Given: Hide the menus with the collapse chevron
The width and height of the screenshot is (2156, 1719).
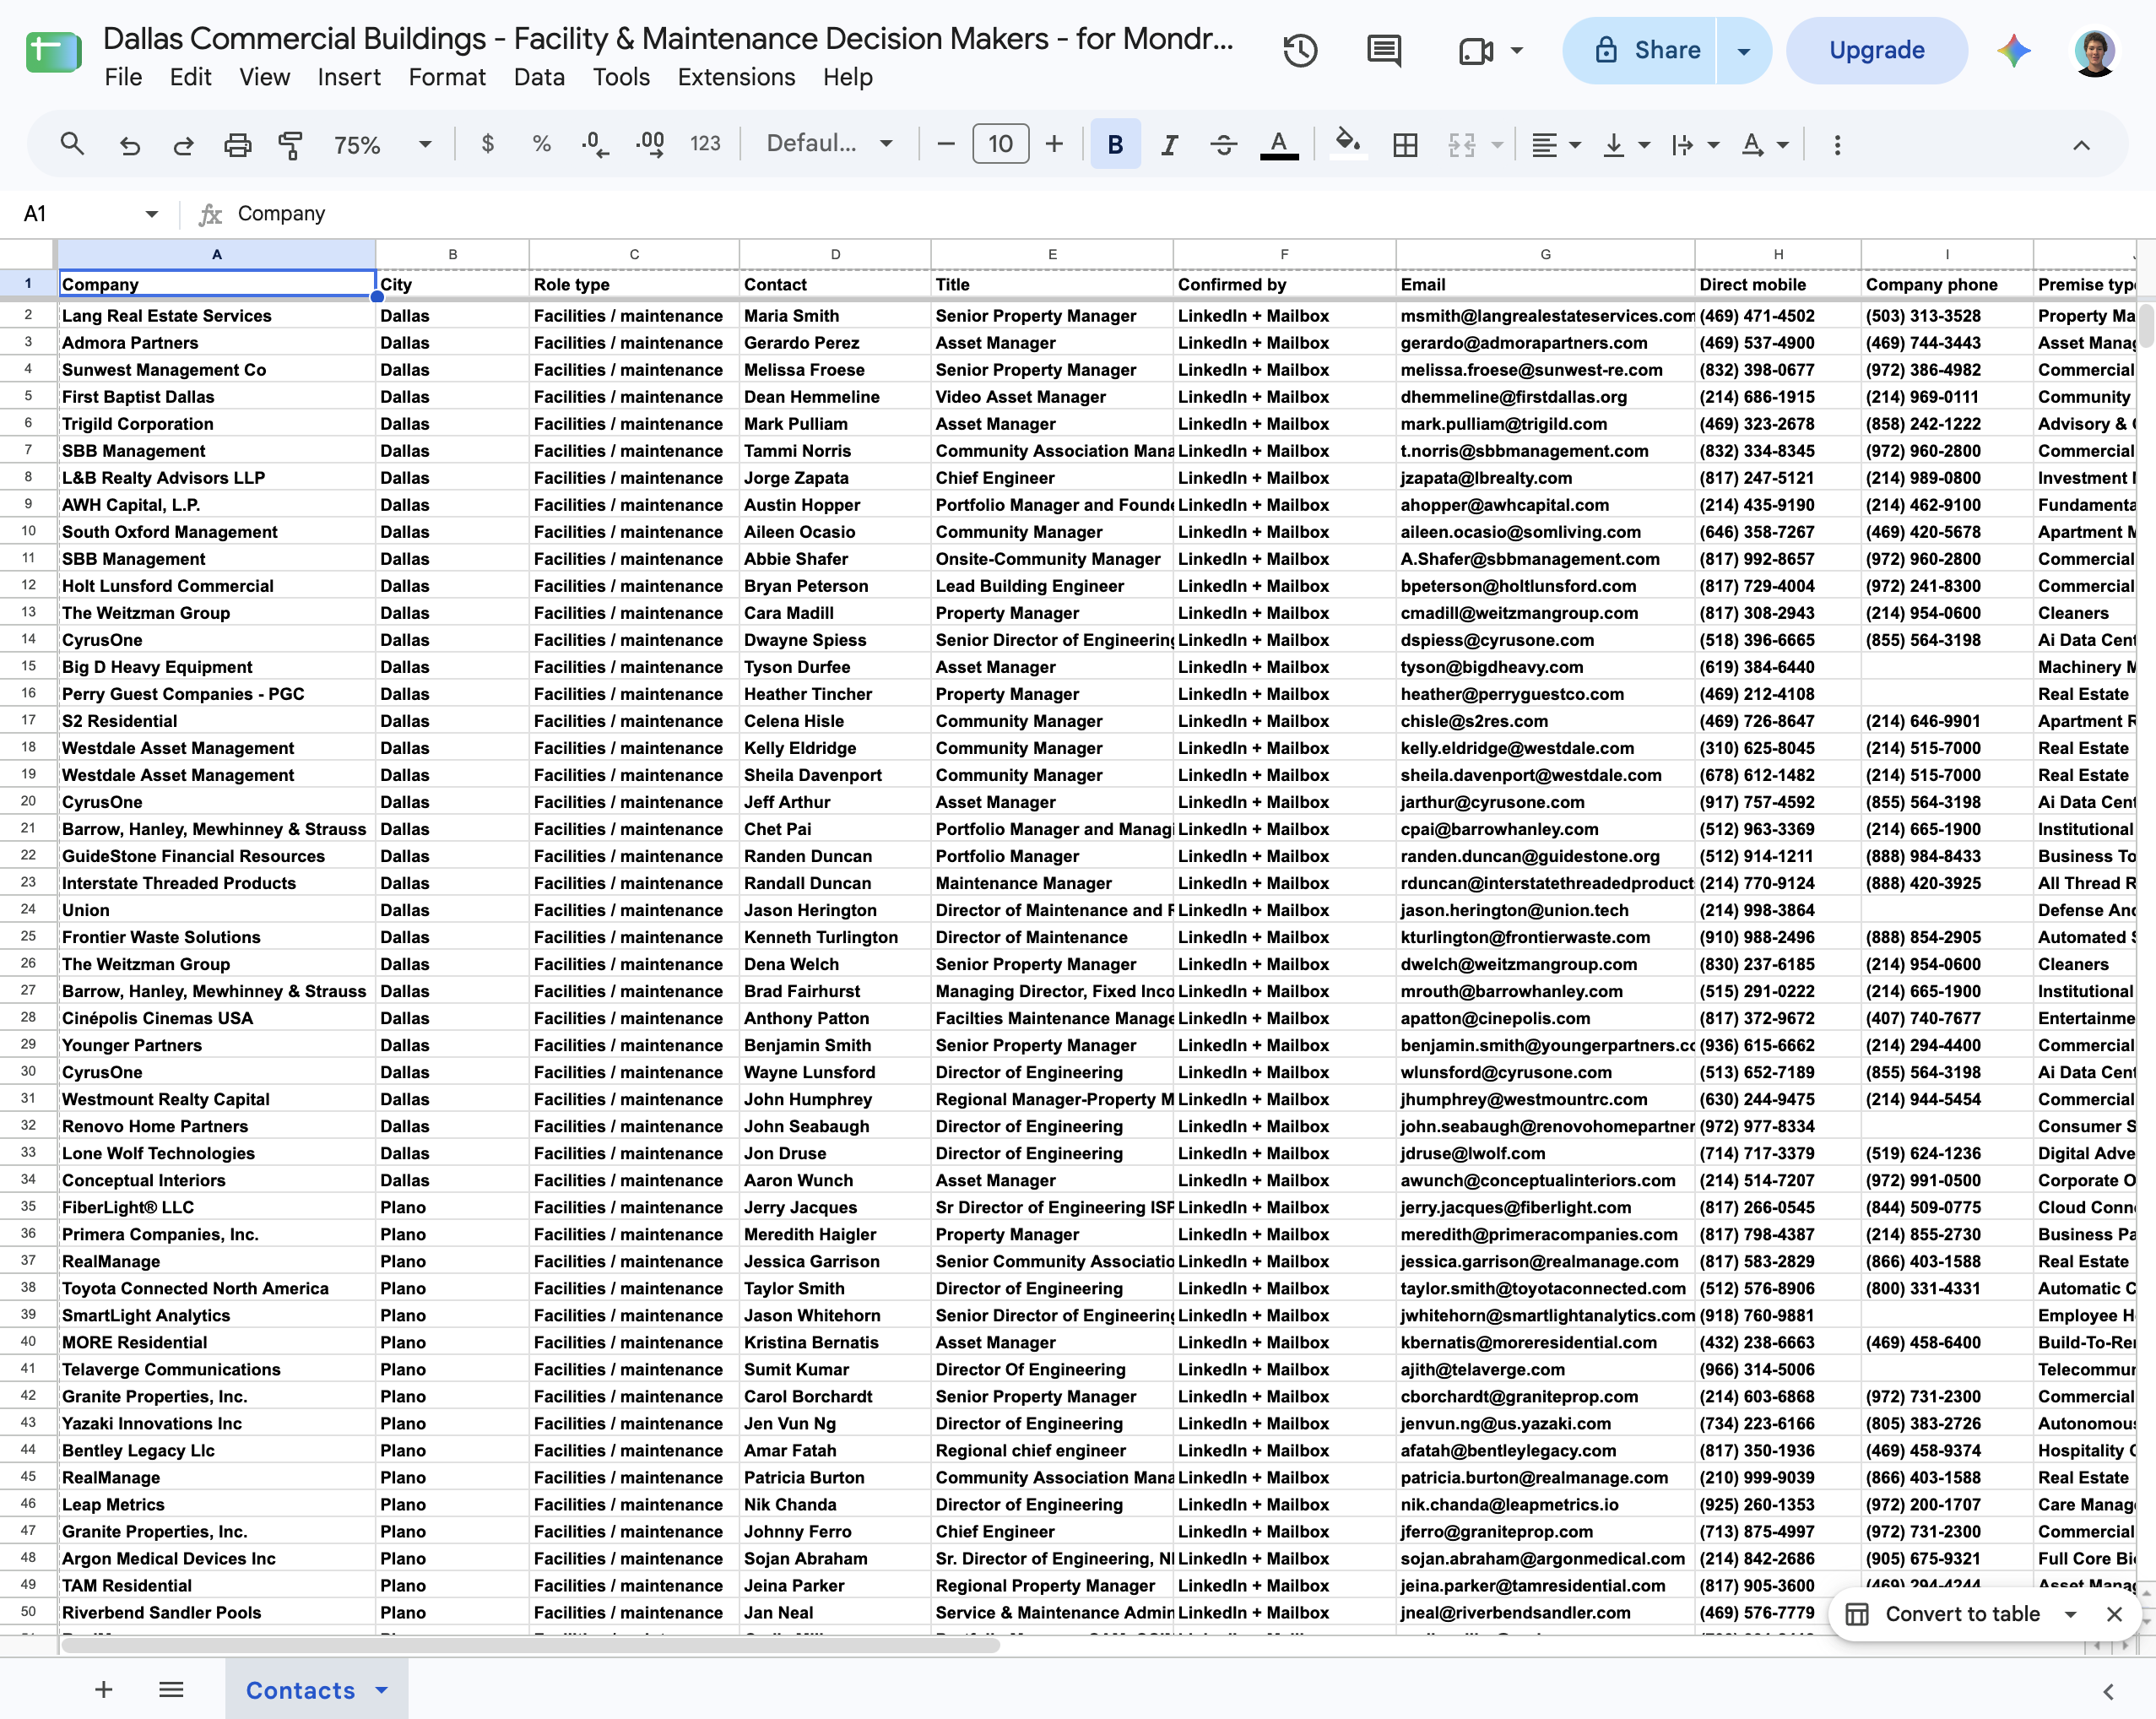Looking at the screenshot, I should pos(2082,145).
